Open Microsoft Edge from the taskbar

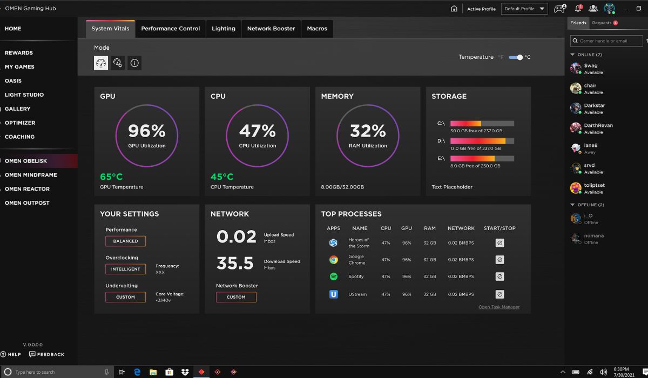[x=137, y=372]
